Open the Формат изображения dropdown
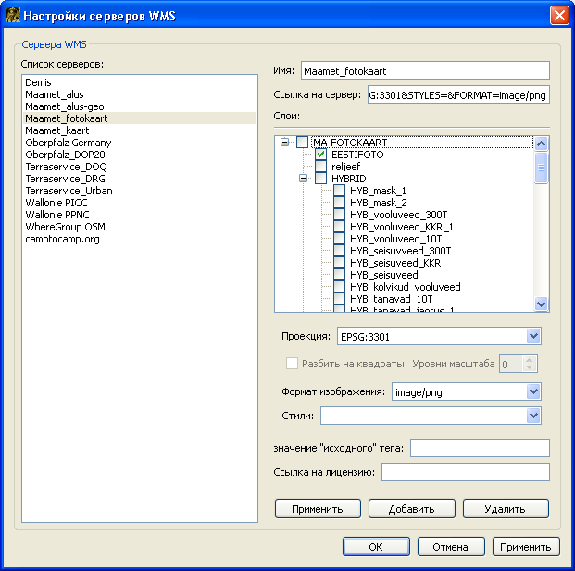 coord(532,391)
